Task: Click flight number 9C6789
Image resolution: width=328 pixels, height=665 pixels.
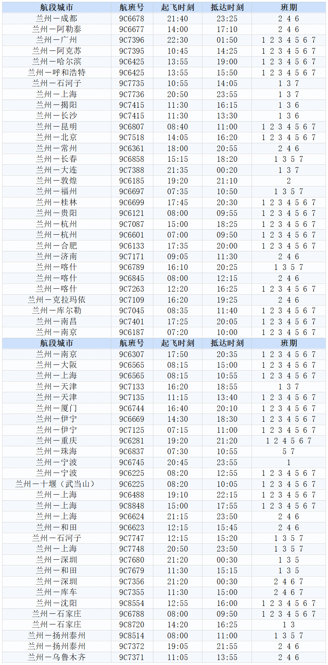Action: point(132,267)
